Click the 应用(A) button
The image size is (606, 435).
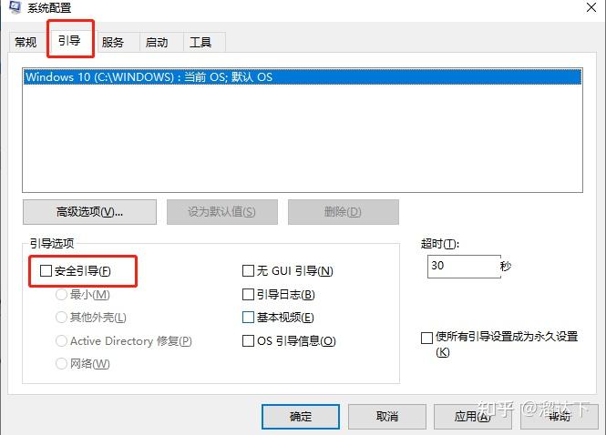[x=472, y=417]
